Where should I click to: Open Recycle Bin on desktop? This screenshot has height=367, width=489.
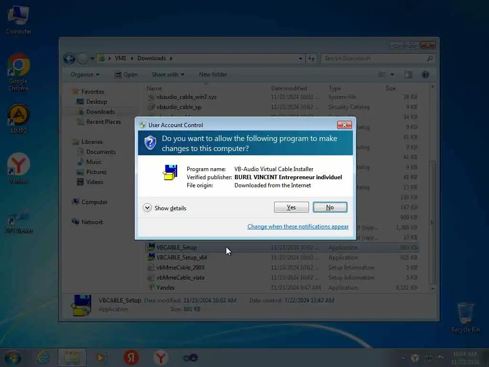point(465,317)
